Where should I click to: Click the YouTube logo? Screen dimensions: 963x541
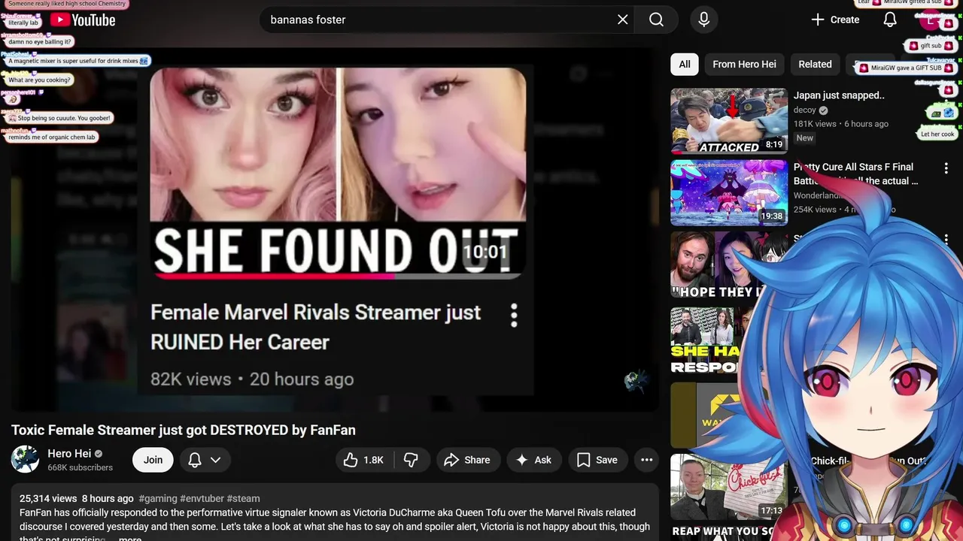click(83, 20)
